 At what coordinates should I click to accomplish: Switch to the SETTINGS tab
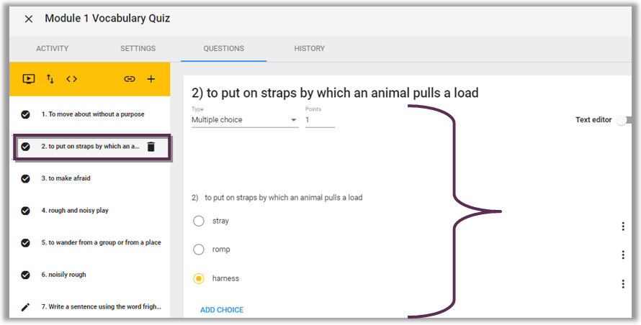(x=138, y=49)
